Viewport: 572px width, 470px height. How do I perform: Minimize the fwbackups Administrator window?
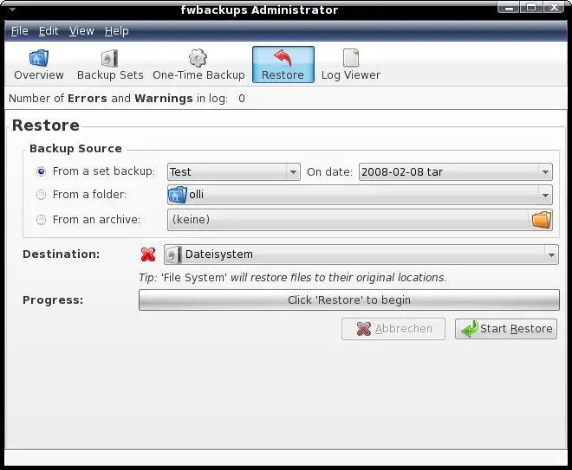tap(508, 7)
